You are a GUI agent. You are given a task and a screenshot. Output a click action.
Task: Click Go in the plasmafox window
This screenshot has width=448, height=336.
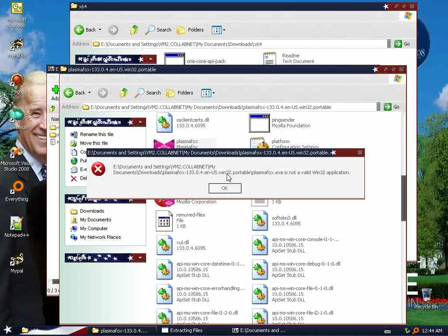(x=392, y=107)
